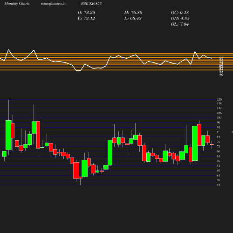
Task: Click the open price O: 73.25
Action: point(86,13)
